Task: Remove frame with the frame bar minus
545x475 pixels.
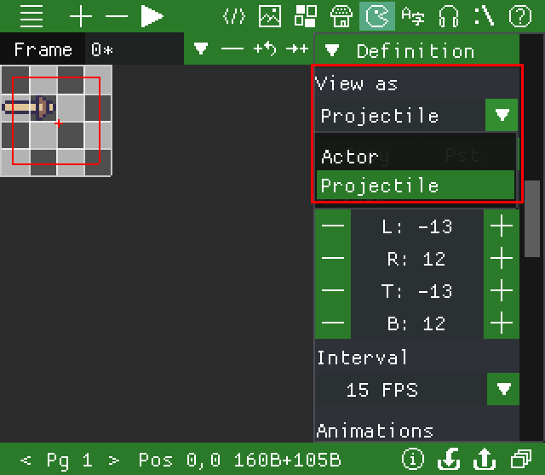Action: pos(232,49)
